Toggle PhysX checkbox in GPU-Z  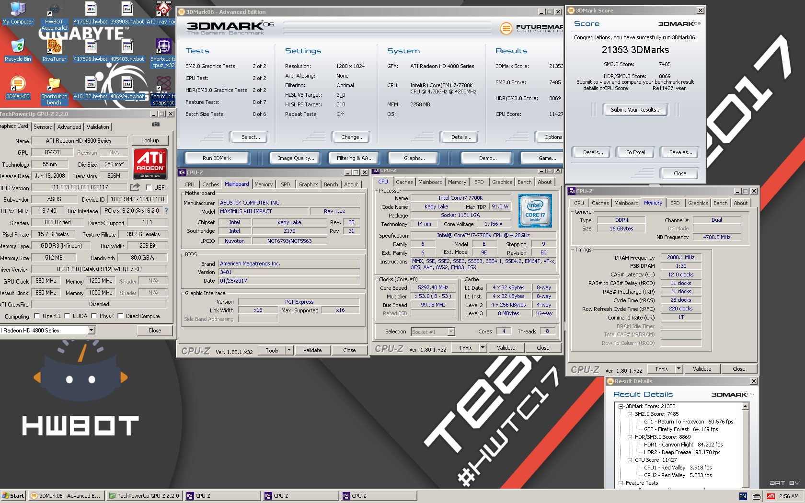(94, 316)
